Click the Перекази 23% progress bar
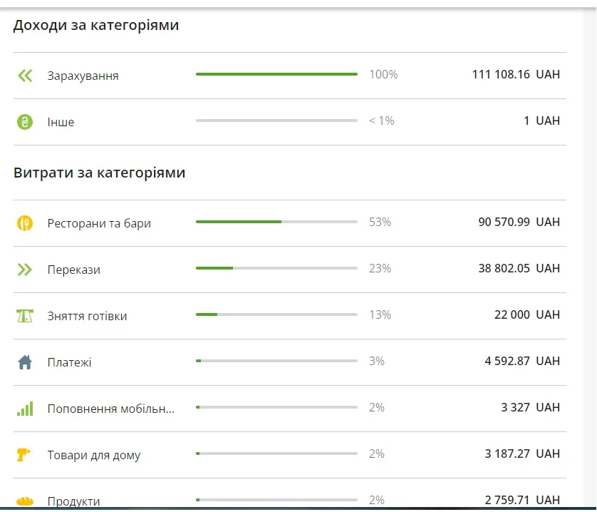The image size is (597, 512). point(276,268)
